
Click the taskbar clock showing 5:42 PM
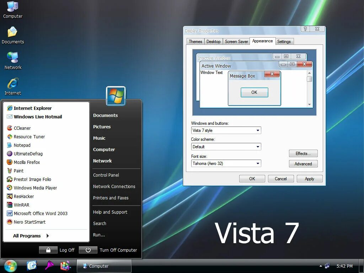click(344, 266)
